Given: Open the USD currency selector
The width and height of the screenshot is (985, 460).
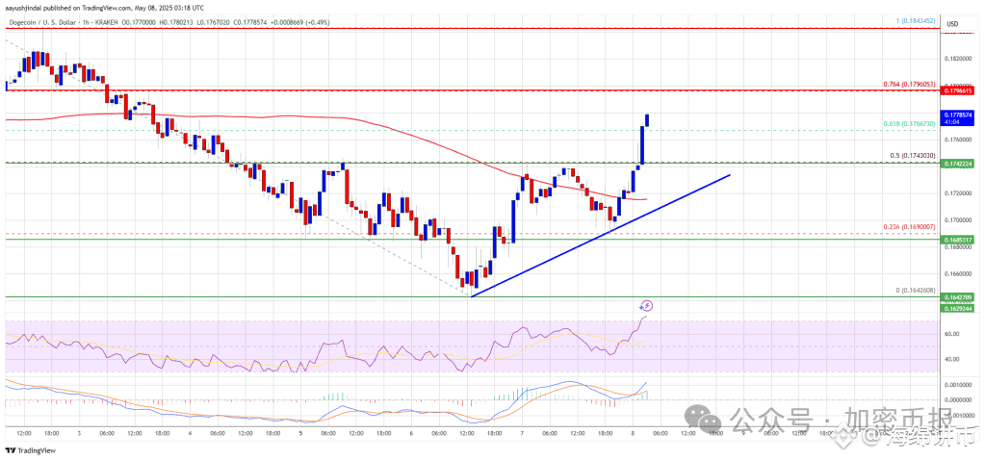Looking at the screenshot, I should pos(952,24).
